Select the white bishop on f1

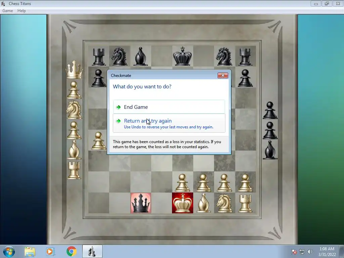click(203, 203)
